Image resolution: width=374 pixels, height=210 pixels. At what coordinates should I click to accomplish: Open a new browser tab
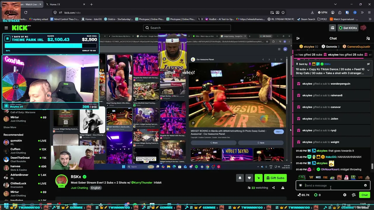click(91, 4)
